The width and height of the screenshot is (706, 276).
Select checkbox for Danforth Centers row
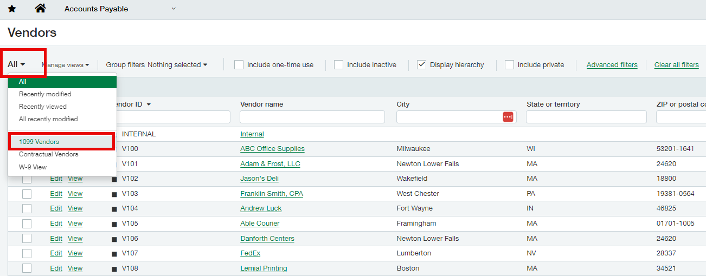click(x=27, y=239)
